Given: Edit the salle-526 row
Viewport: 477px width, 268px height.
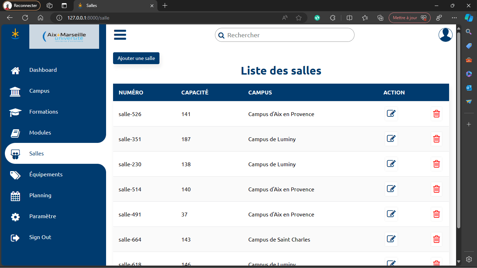Looking at the screenshot, I should tap(391, 114).
